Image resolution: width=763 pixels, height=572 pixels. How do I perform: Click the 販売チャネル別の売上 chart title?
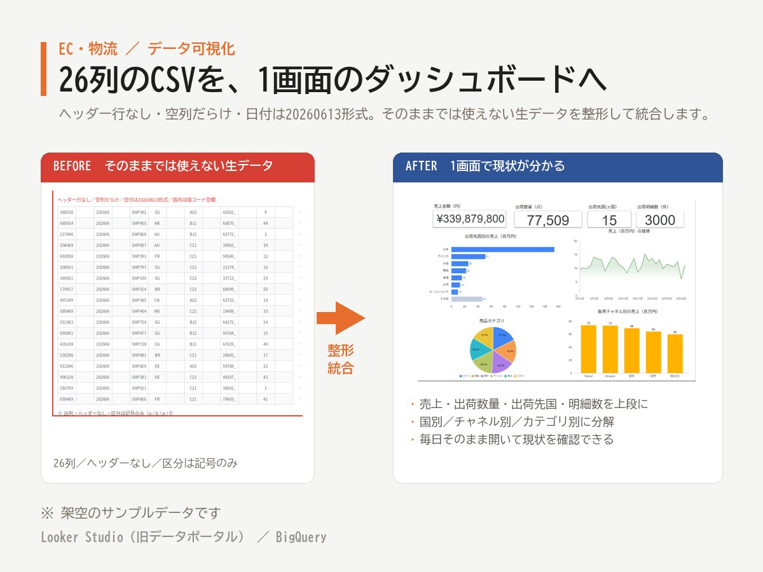tap(627, 312)
